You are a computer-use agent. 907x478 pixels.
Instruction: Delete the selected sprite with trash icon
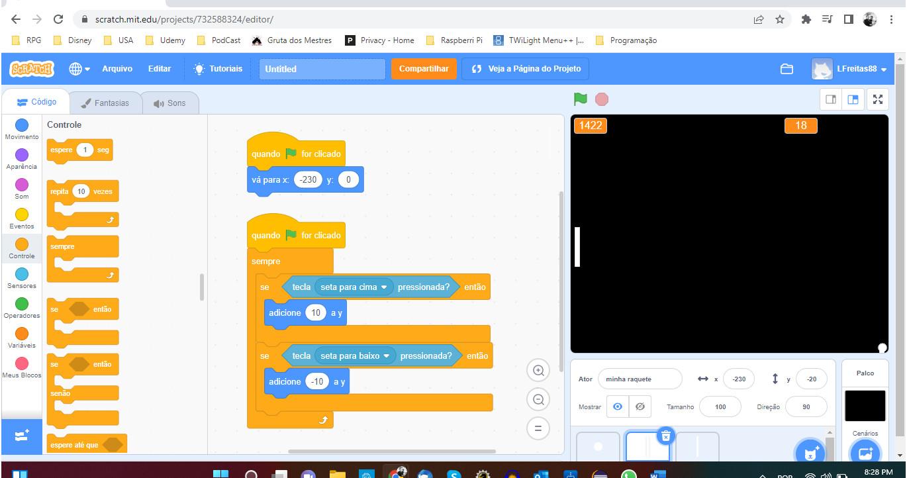click(x=666, y=435)
